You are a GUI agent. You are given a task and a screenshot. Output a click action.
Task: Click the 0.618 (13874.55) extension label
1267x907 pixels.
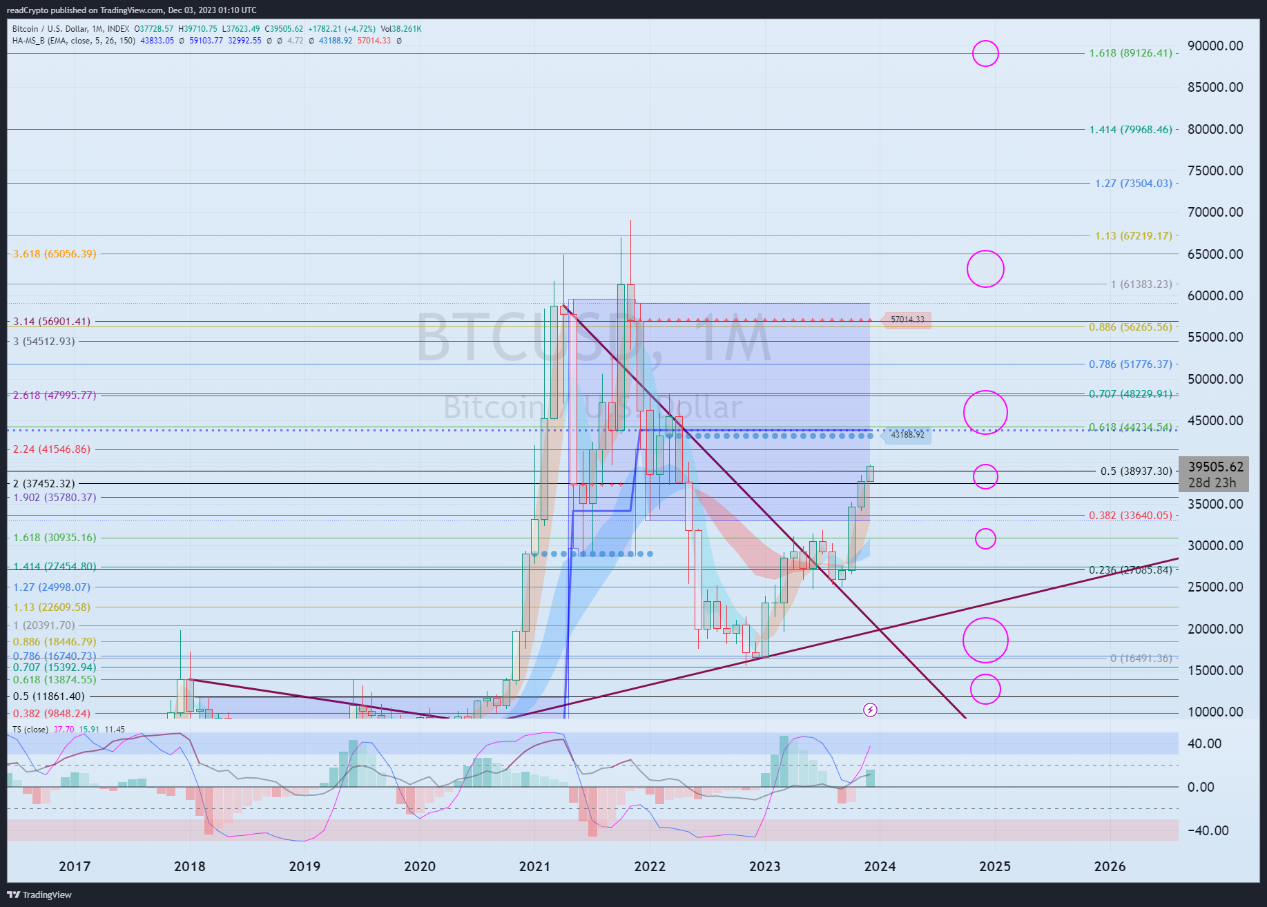[55, 679]
